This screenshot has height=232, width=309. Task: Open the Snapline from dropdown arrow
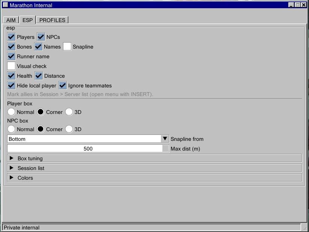click(165, 139)
